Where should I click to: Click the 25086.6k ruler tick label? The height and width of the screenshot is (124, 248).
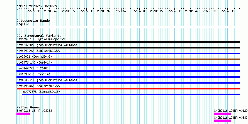pos(227,11)
